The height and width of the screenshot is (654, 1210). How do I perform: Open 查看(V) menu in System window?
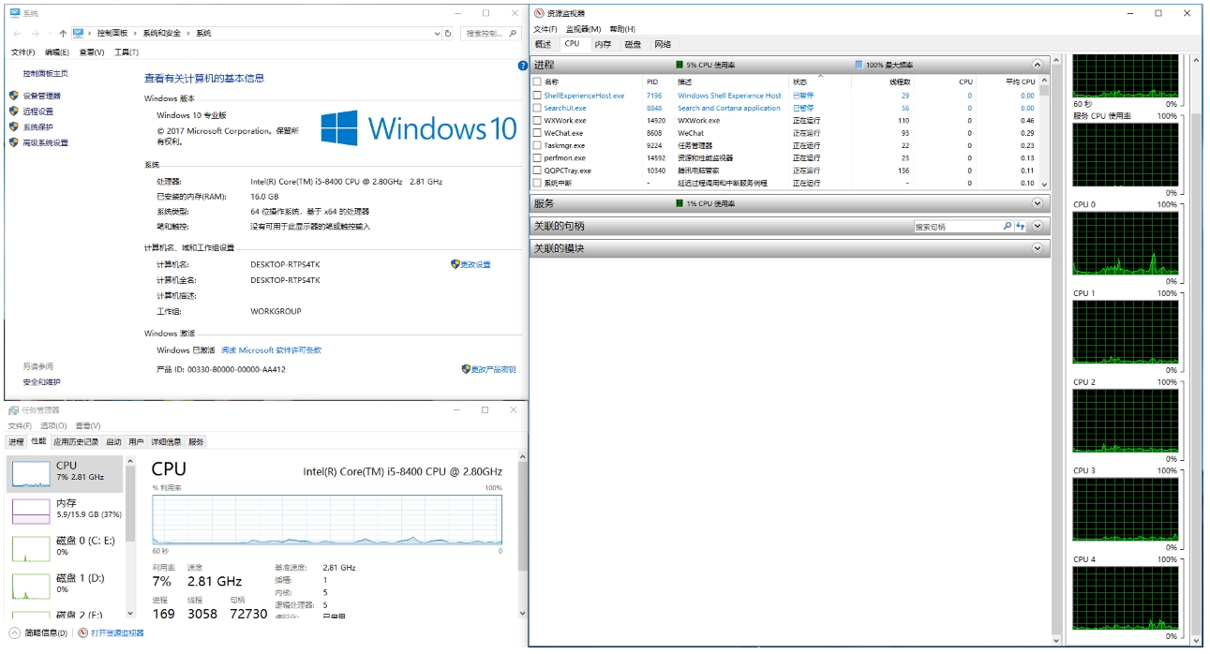click(92, 52)
